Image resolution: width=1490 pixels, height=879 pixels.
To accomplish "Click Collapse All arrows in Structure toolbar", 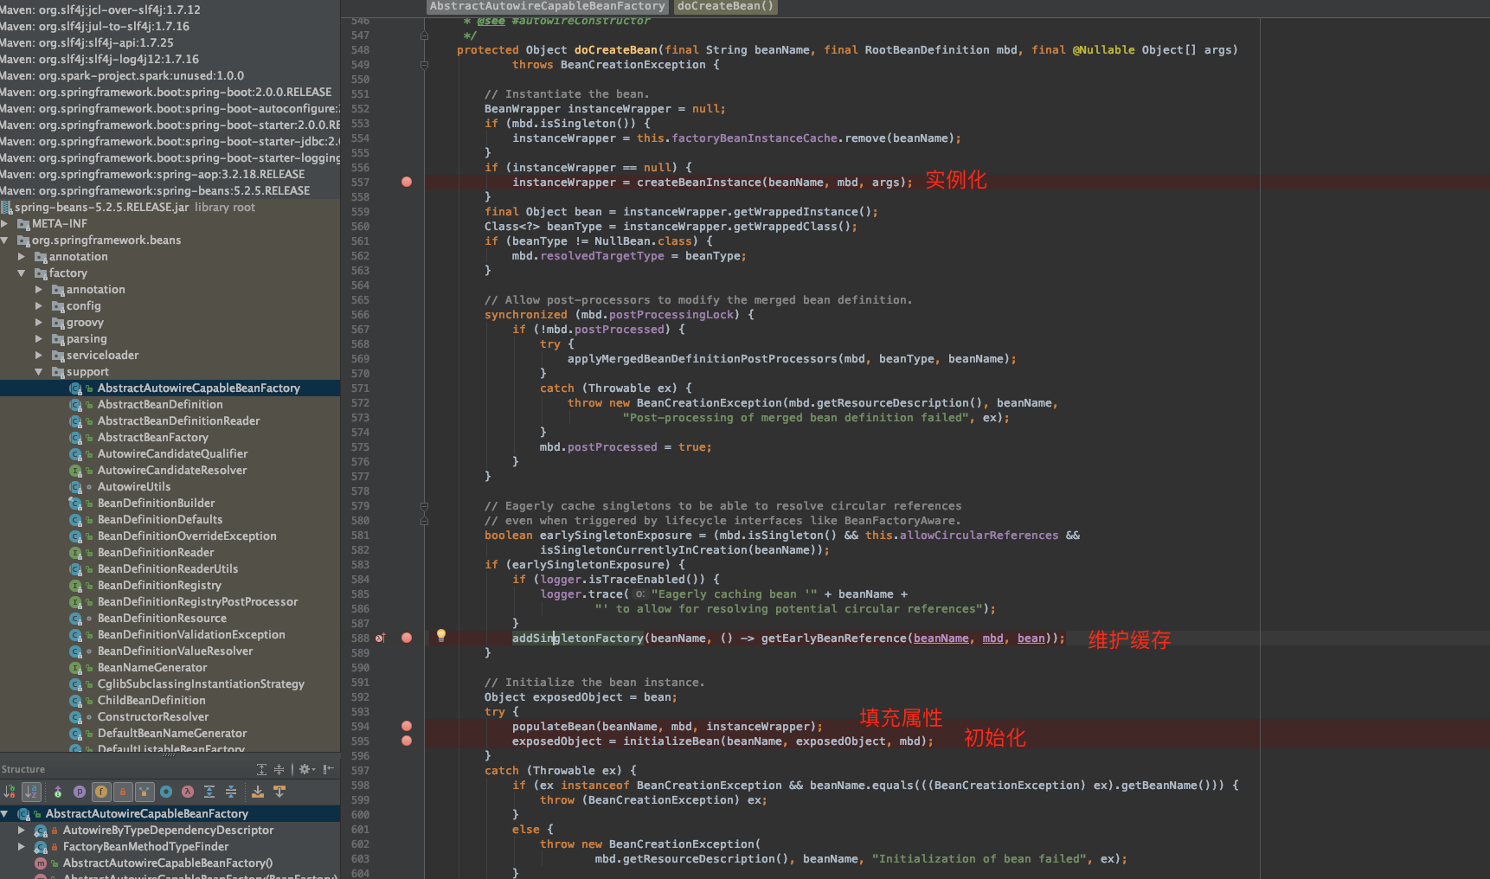I will click(231, 792).
